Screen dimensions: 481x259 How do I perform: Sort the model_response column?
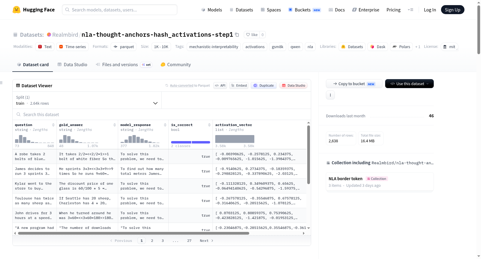[x=165, y=125]
